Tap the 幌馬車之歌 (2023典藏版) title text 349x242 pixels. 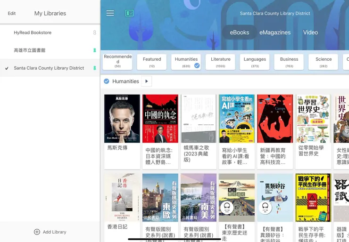click(x=196, y=154)
